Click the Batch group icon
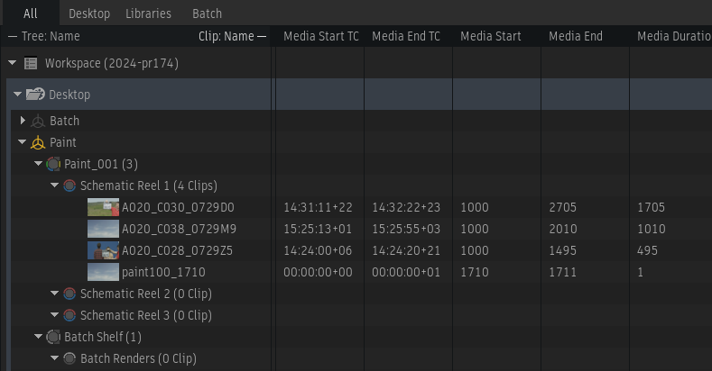 pos(37,121)
